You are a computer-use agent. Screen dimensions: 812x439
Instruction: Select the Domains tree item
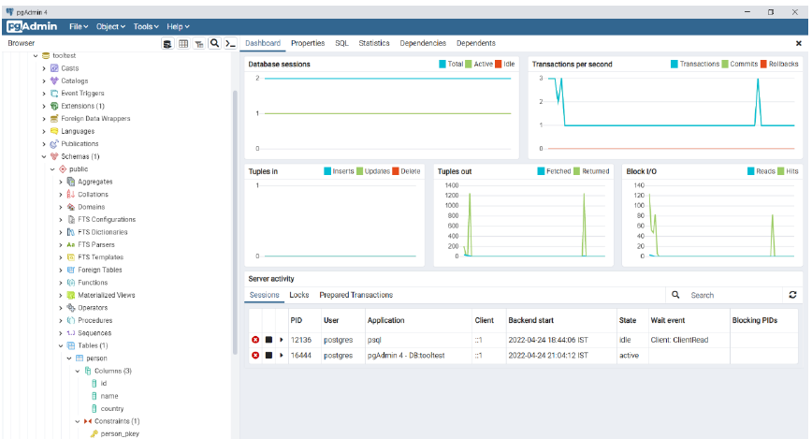click(91, 207)
